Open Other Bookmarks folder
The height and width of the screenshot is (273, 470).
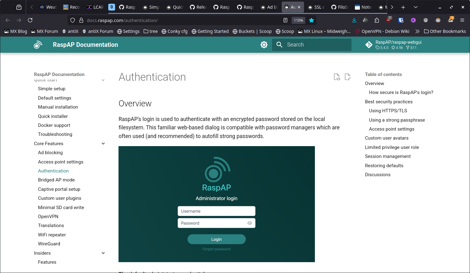tap(445, 31)
